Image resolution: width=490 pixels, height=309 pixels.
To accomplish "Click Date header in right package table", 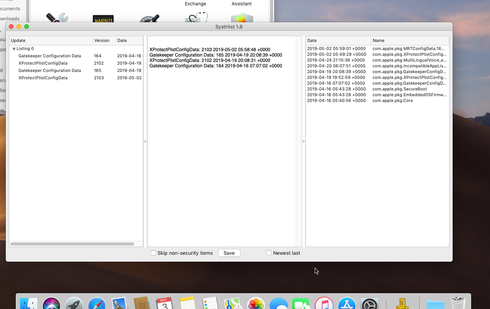I will click(x=338, y=40).
